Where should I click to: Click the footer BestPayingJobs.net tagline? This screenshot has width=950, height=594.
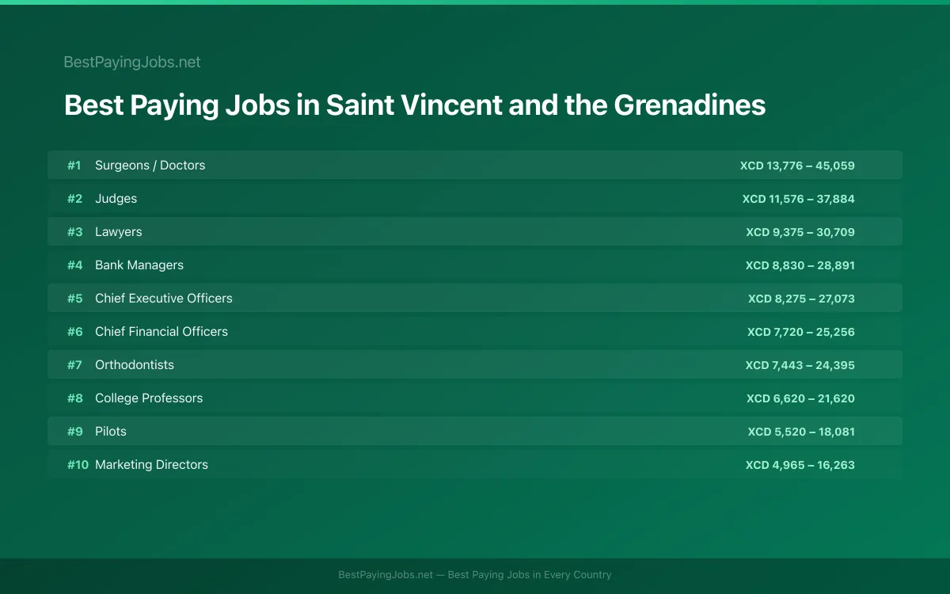[x=475, y=575]
